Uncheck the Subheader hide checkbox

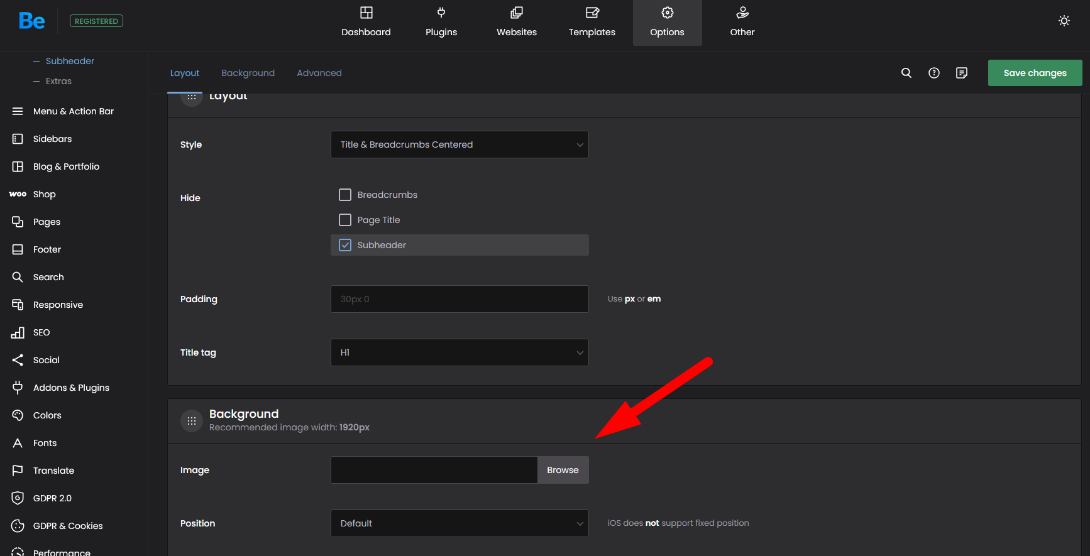tap(345, 245)
